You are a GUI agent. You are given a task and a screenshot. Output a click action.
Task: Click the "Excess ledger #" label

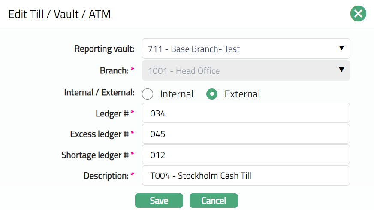(100, 134)
